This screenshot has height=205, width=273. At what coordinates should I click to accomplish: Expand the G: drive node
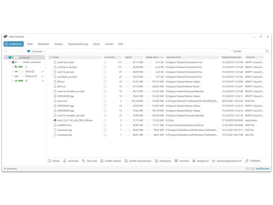(13, 81)
